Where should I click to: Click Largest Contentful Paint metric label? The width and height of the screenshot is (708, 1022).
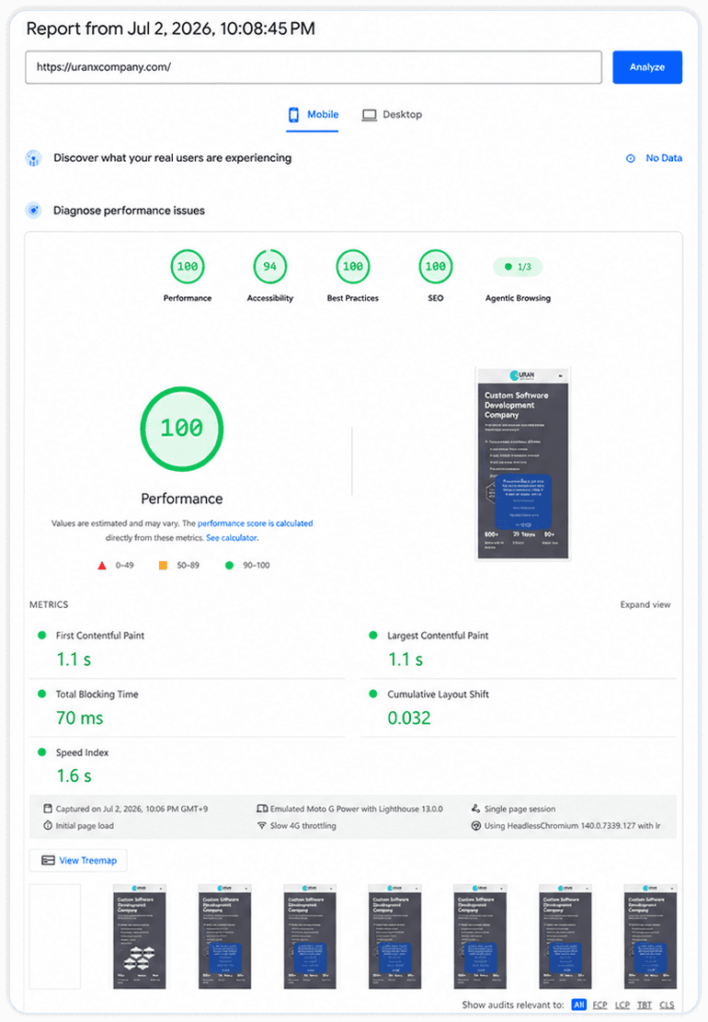438,636
